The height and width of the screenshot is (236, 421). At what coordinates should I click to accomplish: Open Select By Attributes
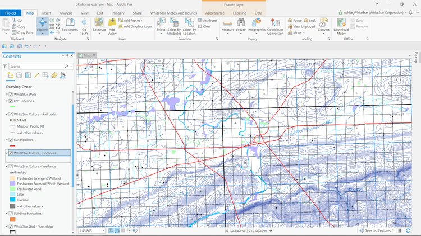click(x=174, y=26)
